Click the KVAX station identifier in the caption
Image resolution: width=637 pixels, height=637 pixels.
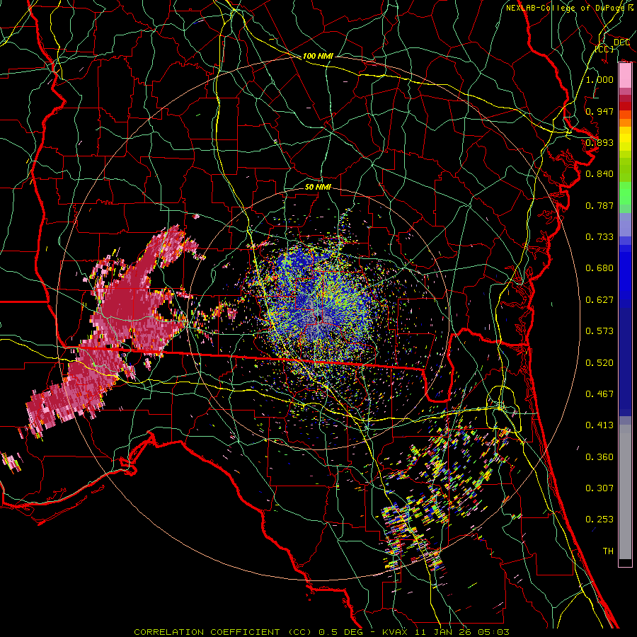(394, 632)
